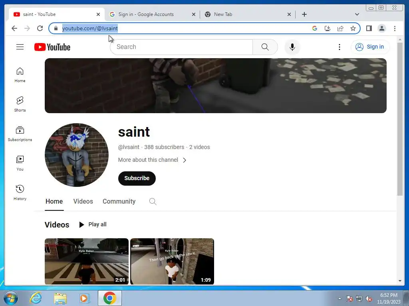Viewport: 409px width, 306px height.
Task: Click the Sign in button
Action: (370, 47)
